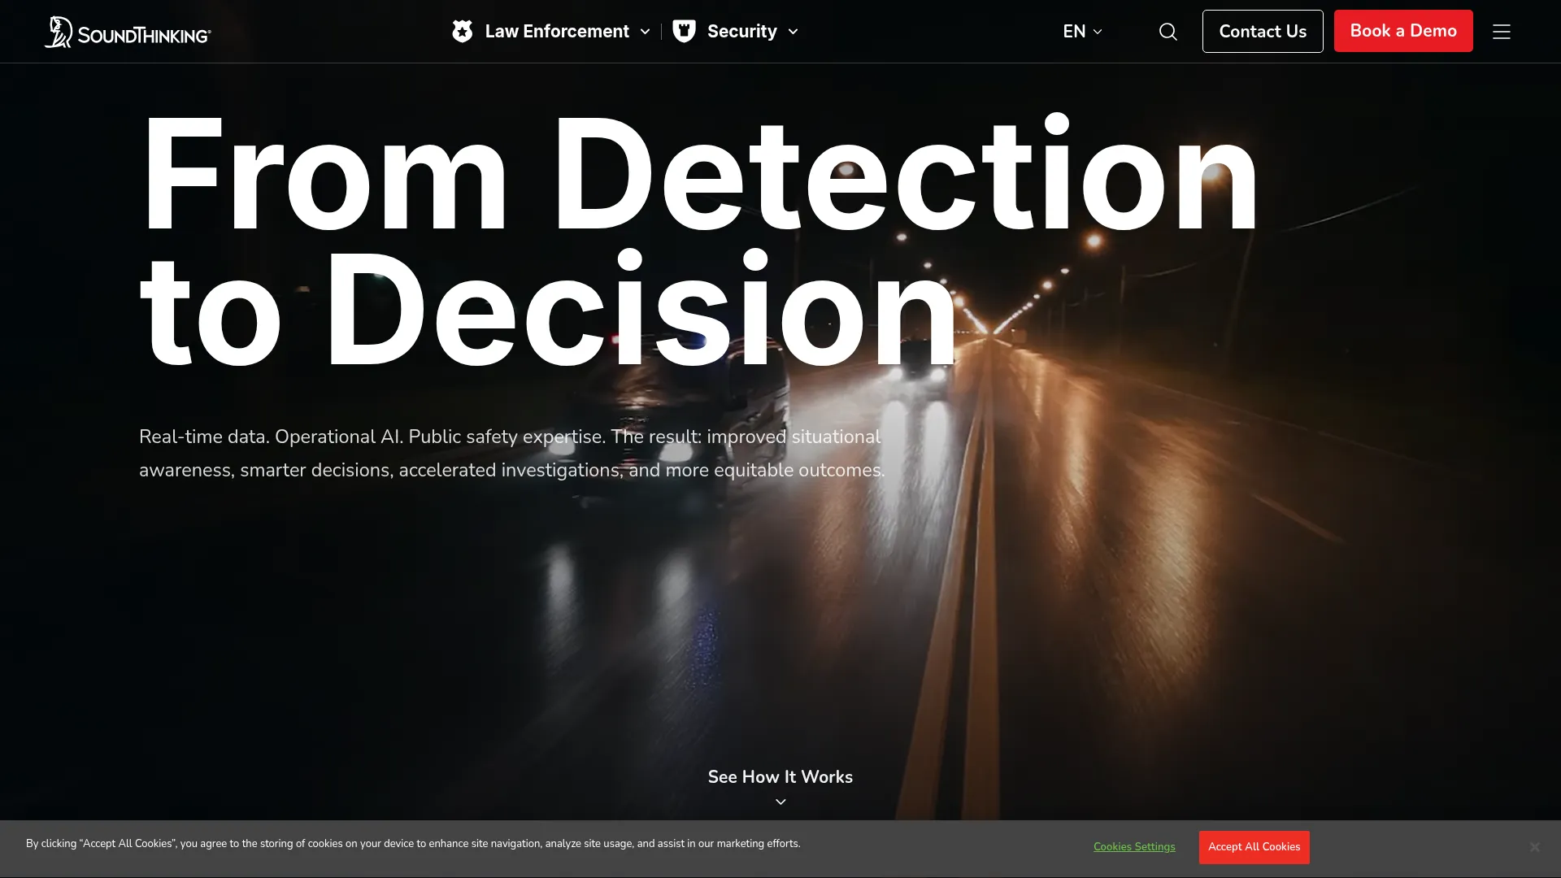
Task: Expand the Law Enforcement dropdown arrow
Action: point(646,32)
